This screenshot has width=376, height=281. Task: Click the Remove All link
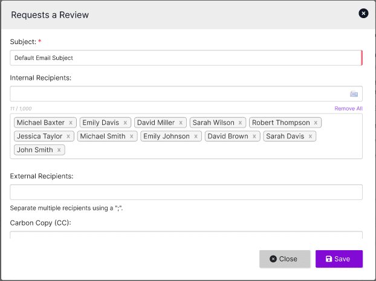pyautogui.click(x=348, y=109)
